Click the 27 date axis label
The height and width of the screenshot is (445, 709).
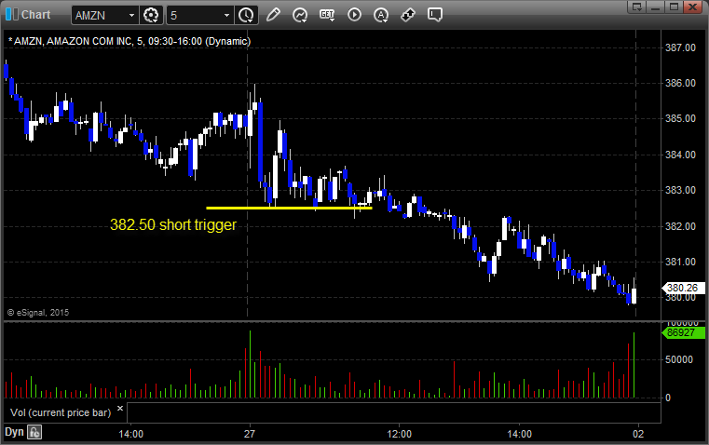(250, 434)
